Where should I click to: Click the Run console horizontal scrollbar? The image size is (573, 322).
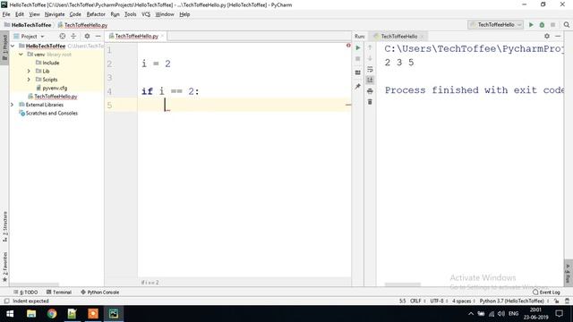click(x=402, y=284)
